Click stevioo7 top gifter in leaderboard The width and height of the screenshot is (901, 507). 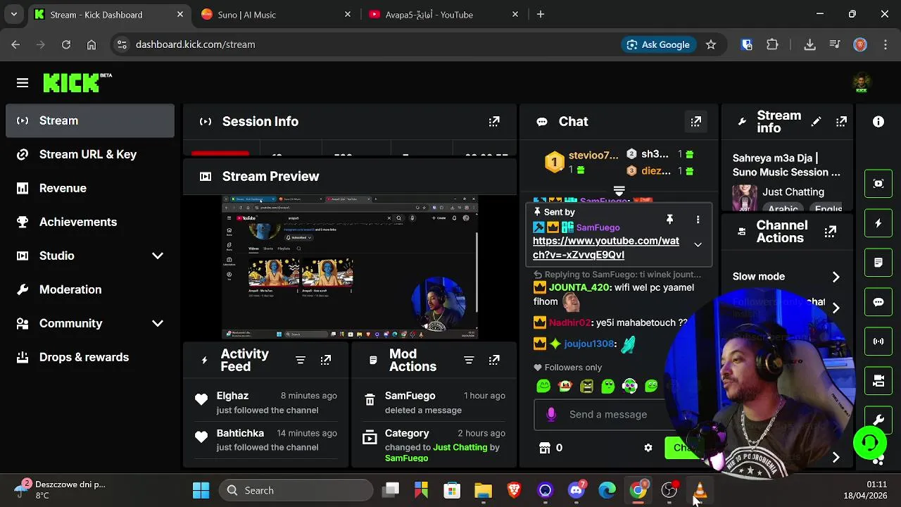click(593, 155)
